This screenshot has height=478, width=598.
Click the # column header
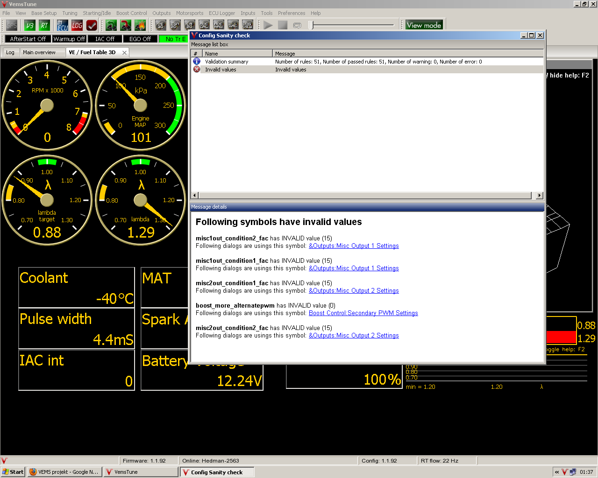point(197,54)
